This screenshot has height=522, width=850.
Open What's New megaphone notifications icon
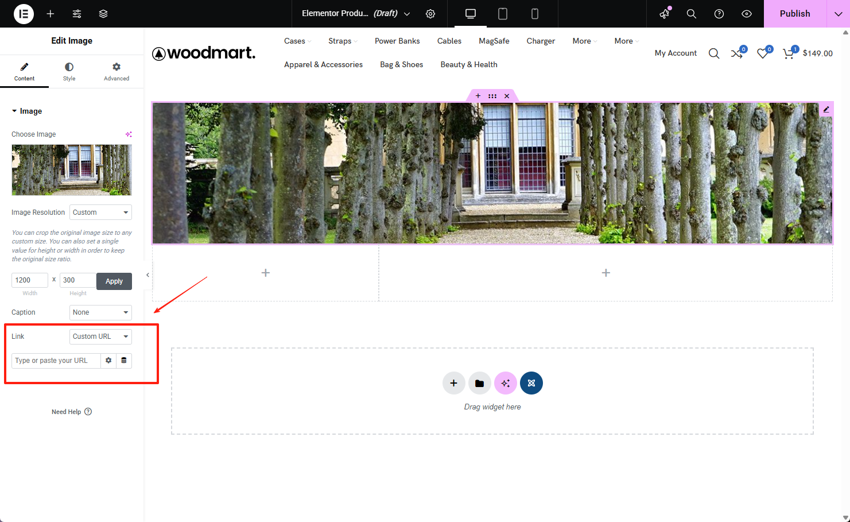click(x=664, y=14)
